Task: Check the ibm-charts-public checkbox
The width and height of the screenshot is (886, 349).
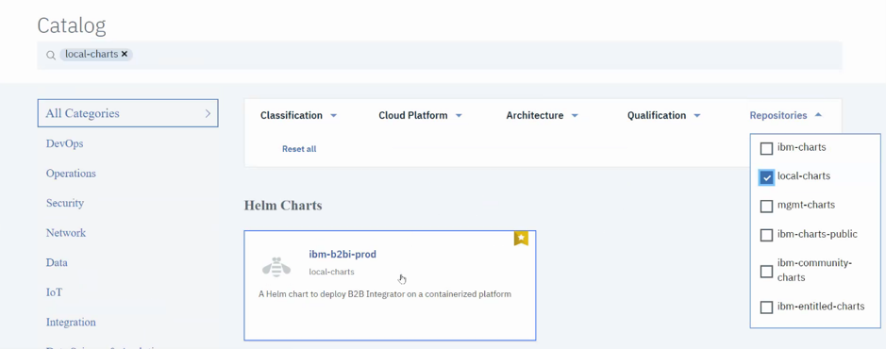Action: click(x=766, y=235)
